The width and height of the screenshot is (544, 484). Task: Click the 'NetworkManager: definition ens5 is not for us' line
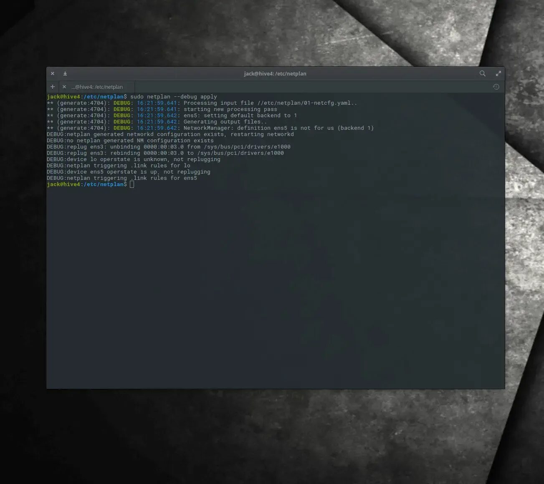tap(210, 128)
